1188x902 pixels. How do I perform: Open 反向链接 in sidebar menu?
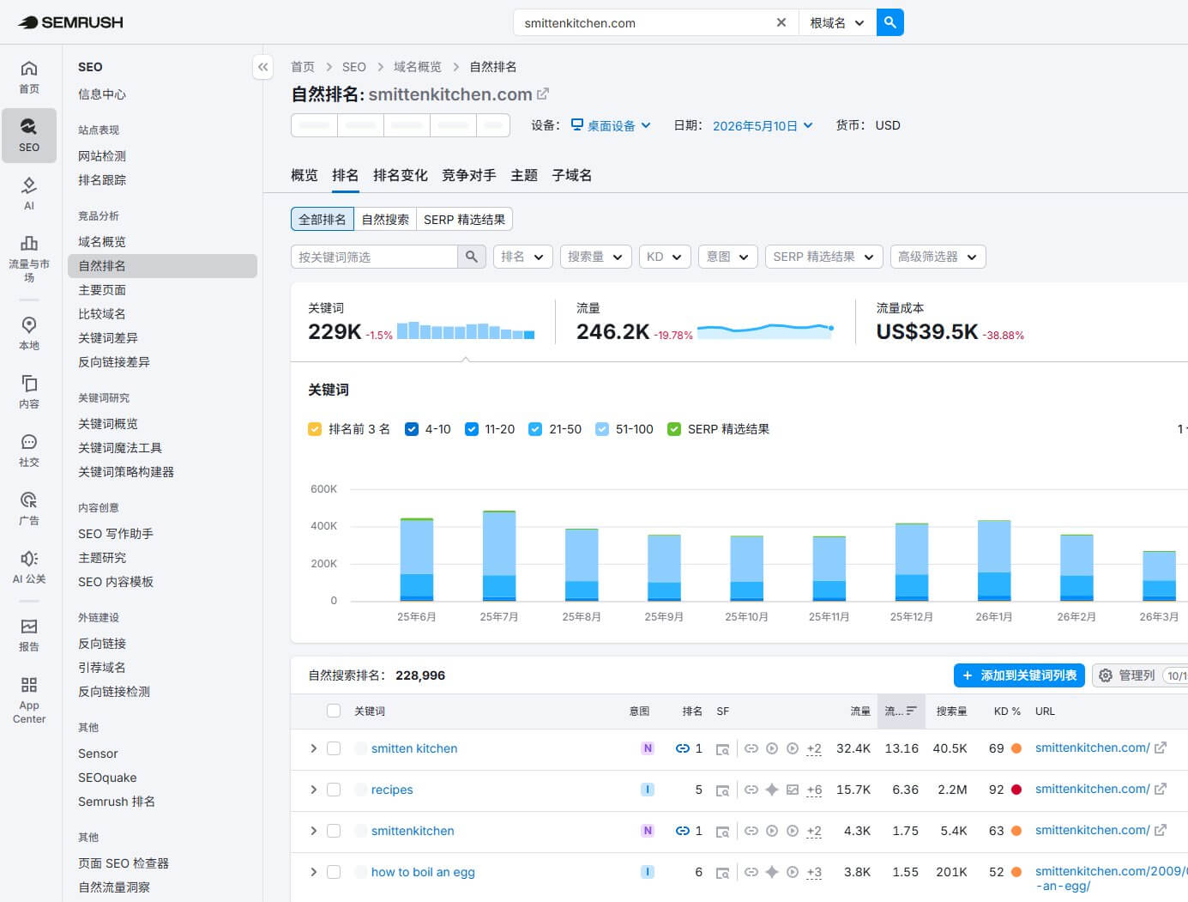[102, 644]
